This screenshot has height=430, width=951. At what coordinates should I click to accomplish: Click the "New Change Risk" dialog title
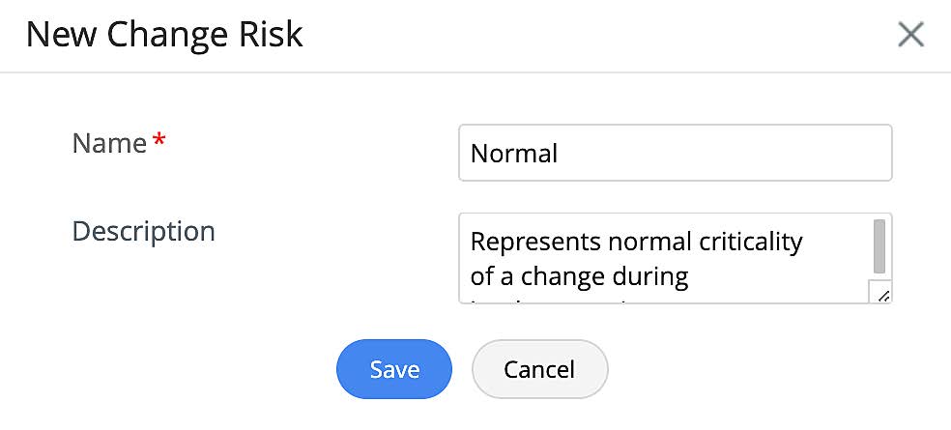[164, 36]
